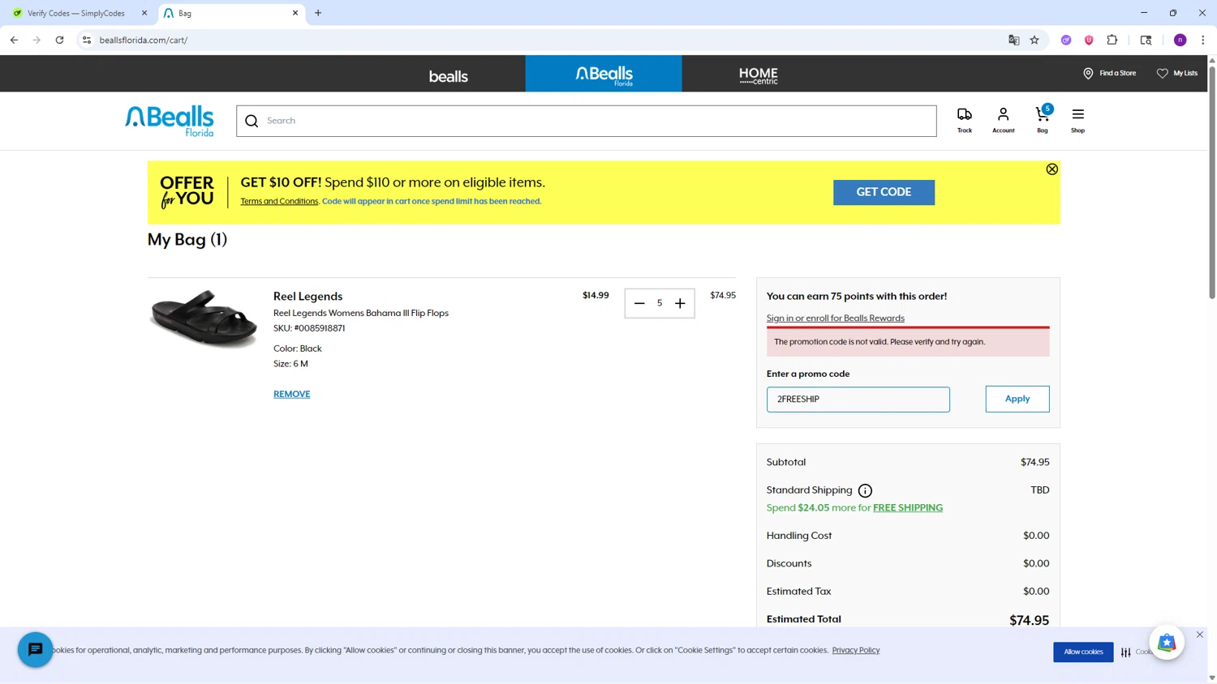
Task: Sign in or enroll for Bealls Rewards
Action: click(x=835, y=318)
